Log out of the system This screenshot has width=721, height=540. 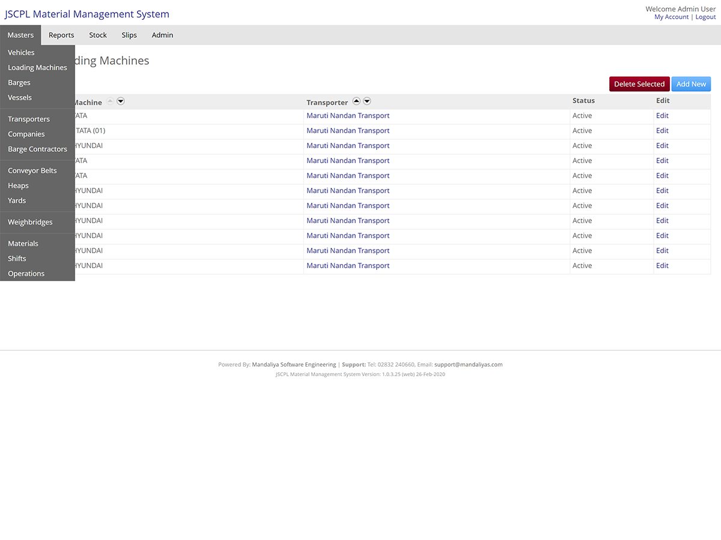pyautogui.click(x=705, y=17)
